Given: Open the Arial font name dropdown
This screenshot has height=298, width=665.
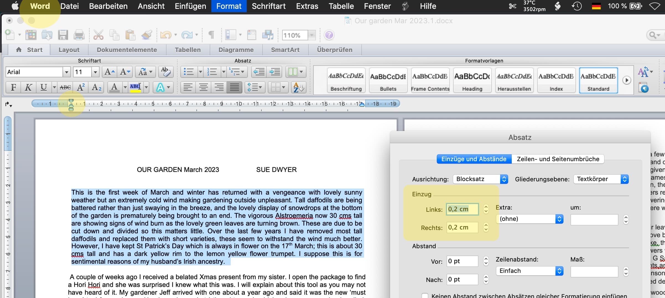Looking at the screenshot, I should (66, 72).
